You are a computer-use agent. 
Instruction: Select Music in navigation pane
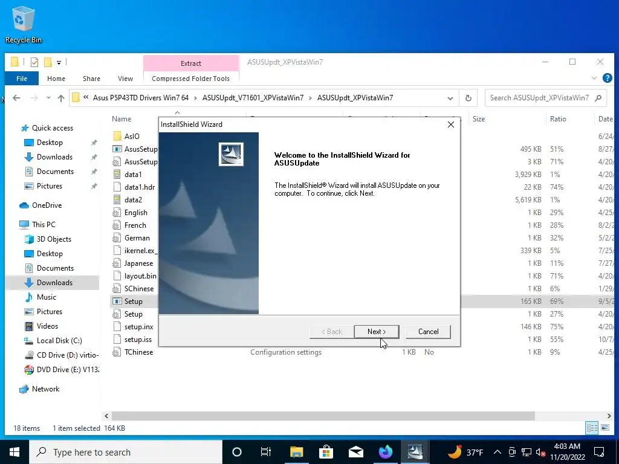point(46,297)
